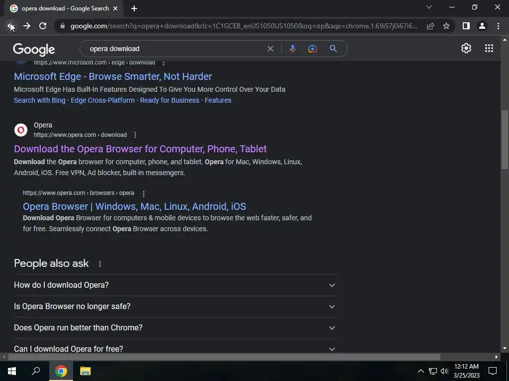Open more options for the Microsoft Edge result
The height and width of the screenshot is (381, 509).
[163, 63]
